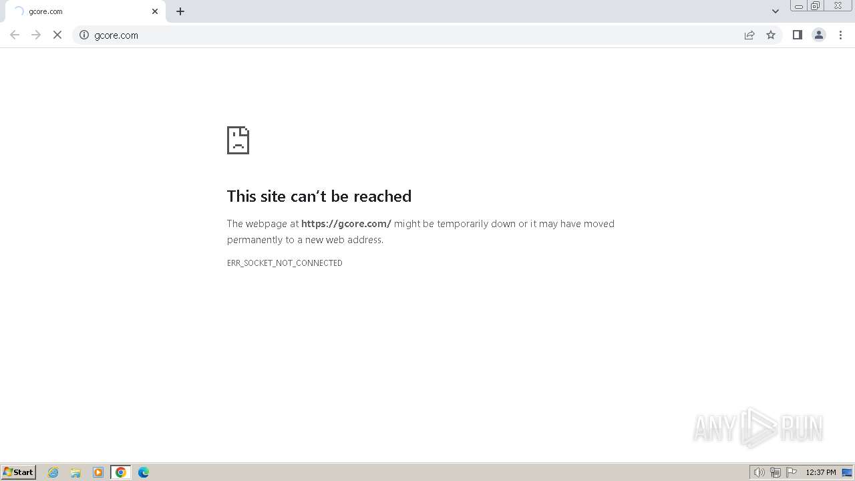This screenshot has width=855, height=481.
Task: Minimize the Chrome window
Action: pos(799,6)
